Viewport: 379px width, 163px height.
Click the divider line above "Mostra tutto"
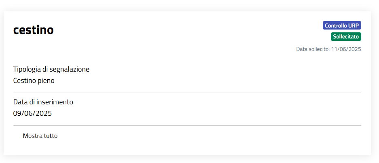pyautogui.click(x=187, y=125)
